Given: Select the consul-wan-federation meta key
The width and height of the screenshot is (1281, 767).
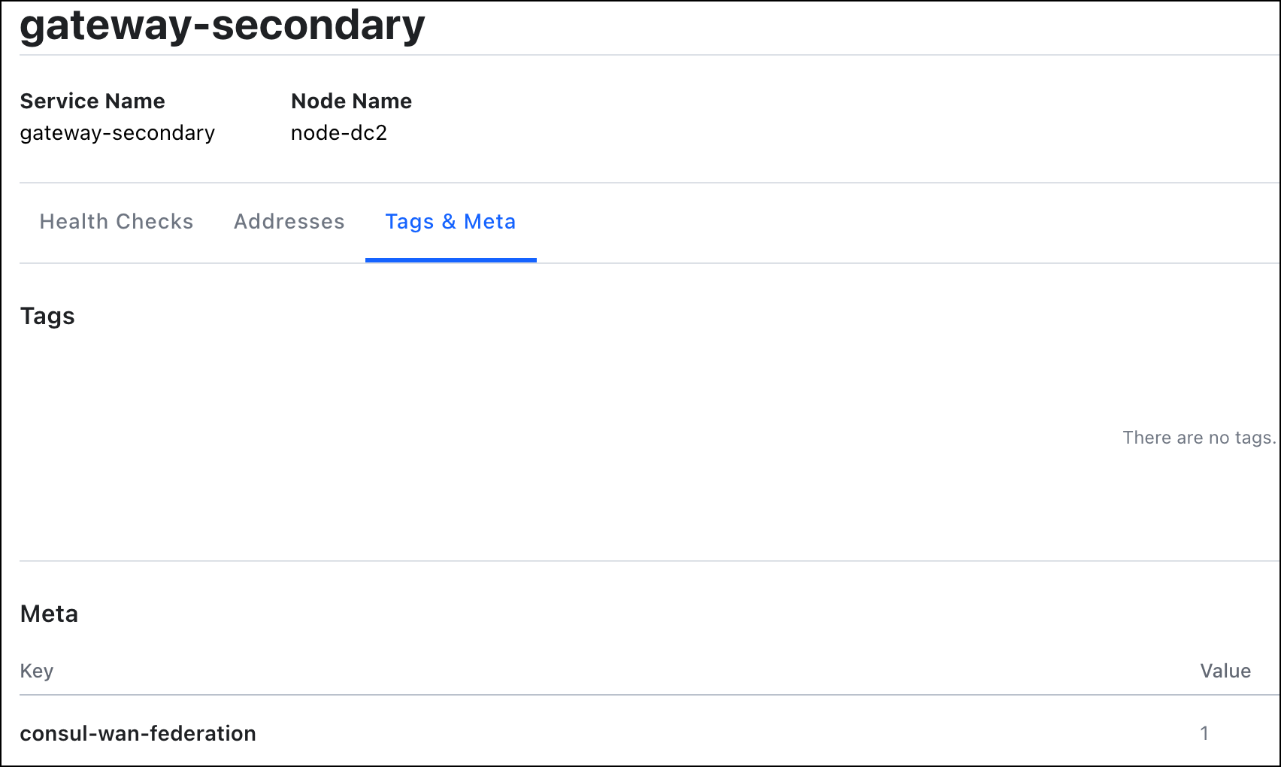Looking at the screenshot, I should point(138,733).
